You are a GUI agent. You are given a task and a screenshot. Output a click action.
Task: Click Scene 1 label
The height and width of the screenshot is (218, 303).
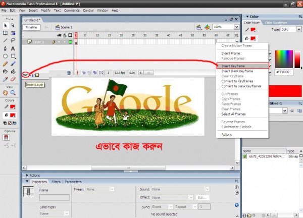(66, 27)
